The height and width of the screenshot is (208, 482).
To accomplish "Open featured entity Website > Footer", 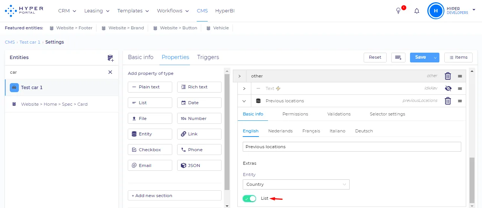I will click(71, 28).
